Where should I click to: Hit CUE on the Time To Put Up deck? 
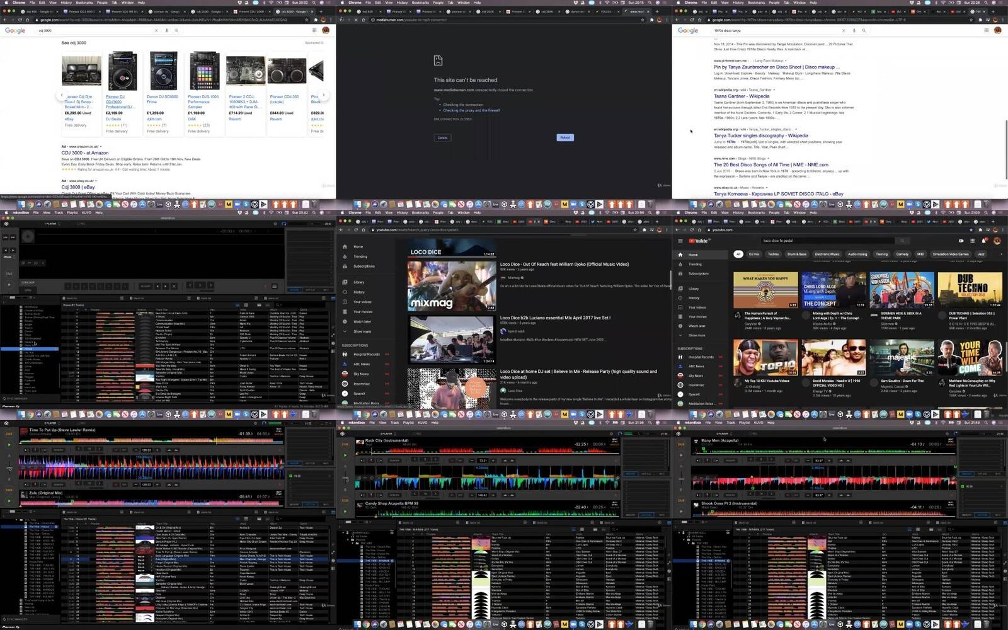pos(9,433)
